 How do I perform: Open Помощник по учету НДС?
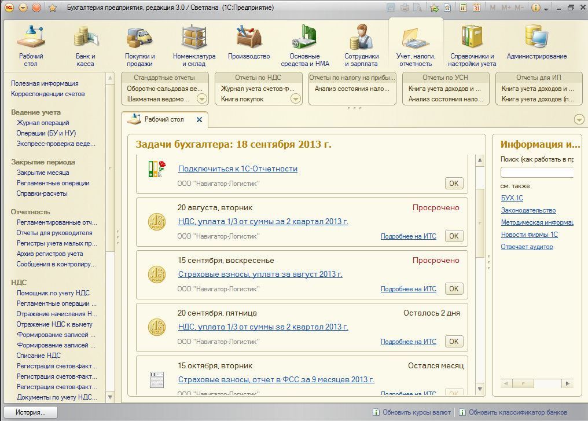pos(53,293)
